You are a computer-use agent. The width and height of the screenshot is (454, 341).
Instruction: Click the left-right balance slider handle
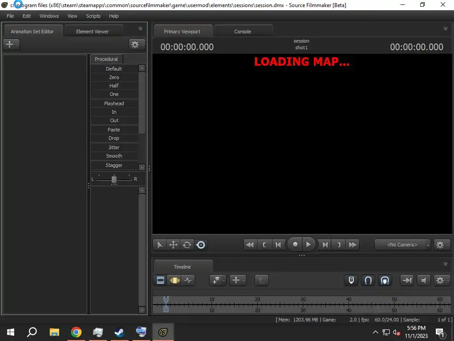[x=114, y=179]
